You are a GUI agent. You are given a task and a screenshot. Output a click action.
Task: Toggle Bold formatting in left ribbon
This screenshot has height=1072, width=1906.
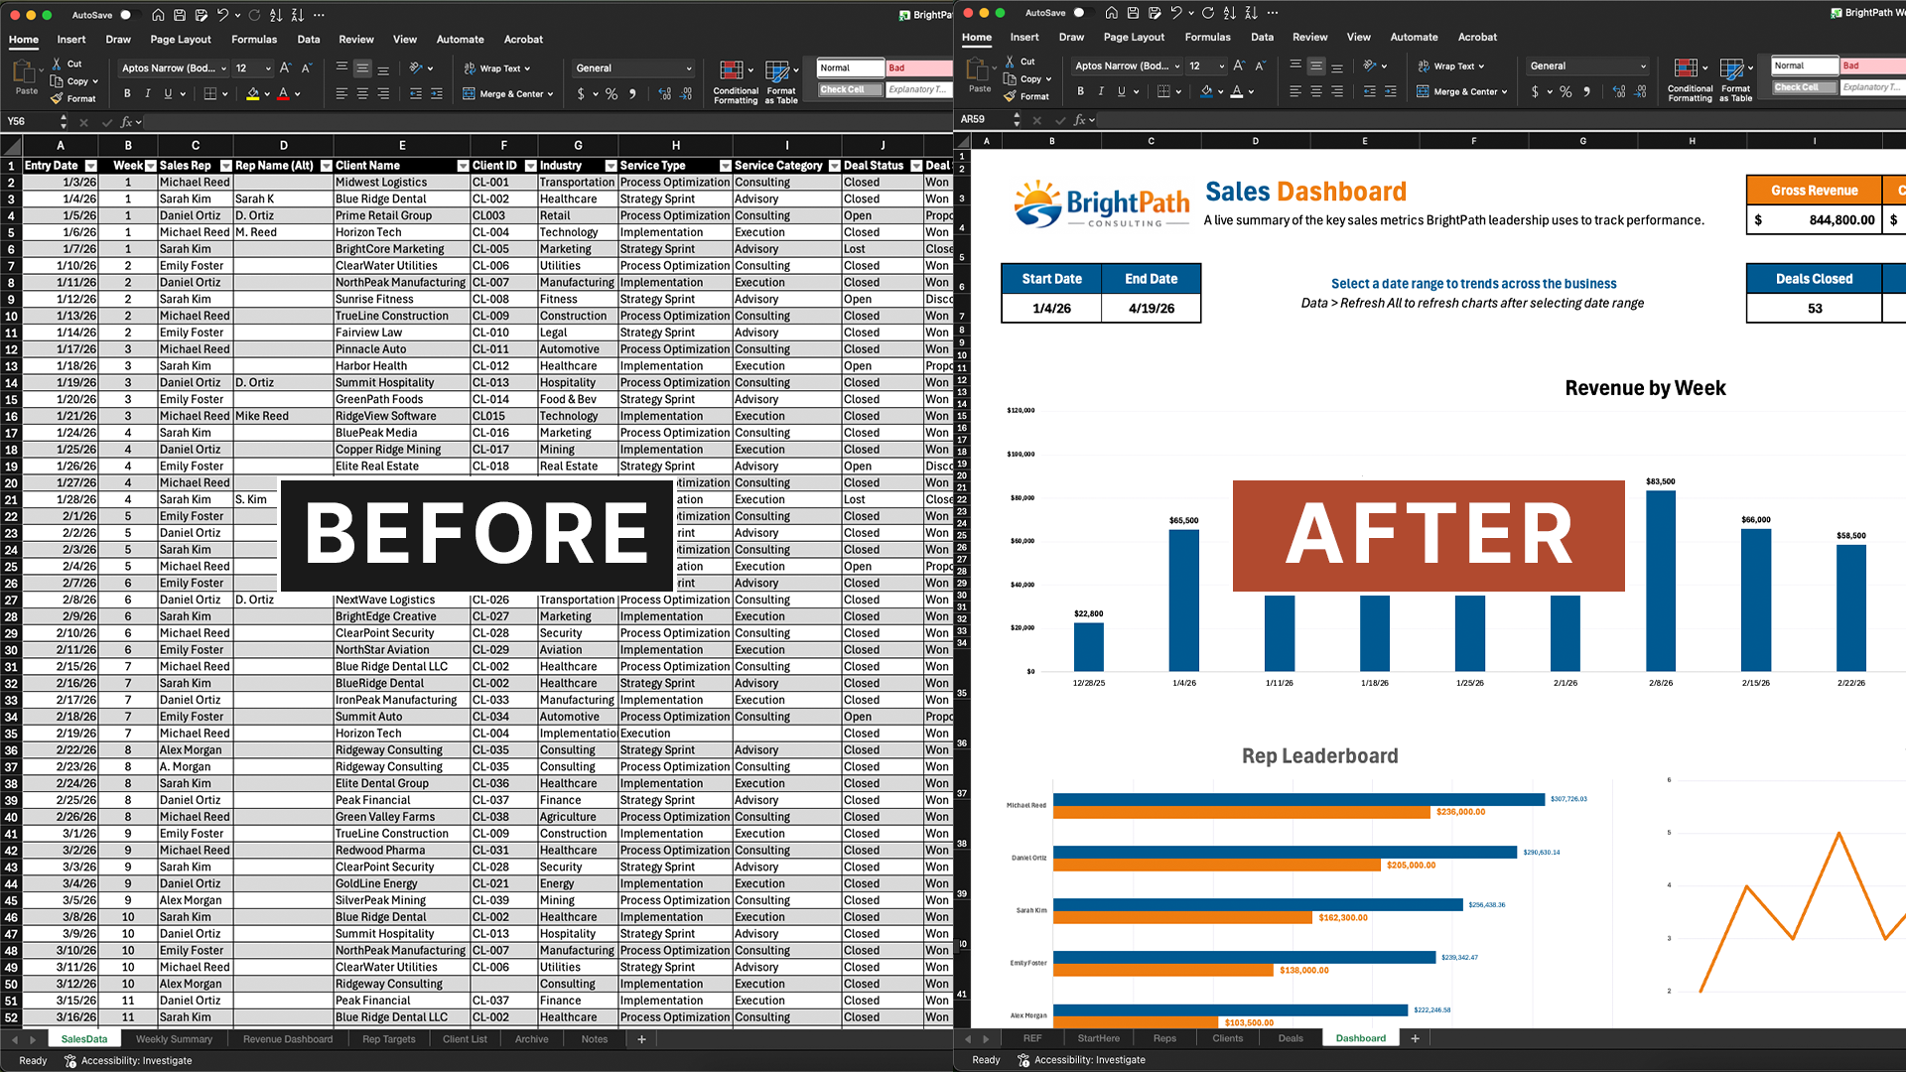click(x=127, y=94)
